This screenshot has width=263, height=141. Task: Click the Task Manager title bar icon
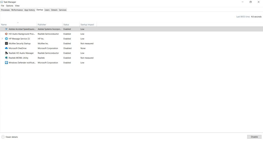2,2
